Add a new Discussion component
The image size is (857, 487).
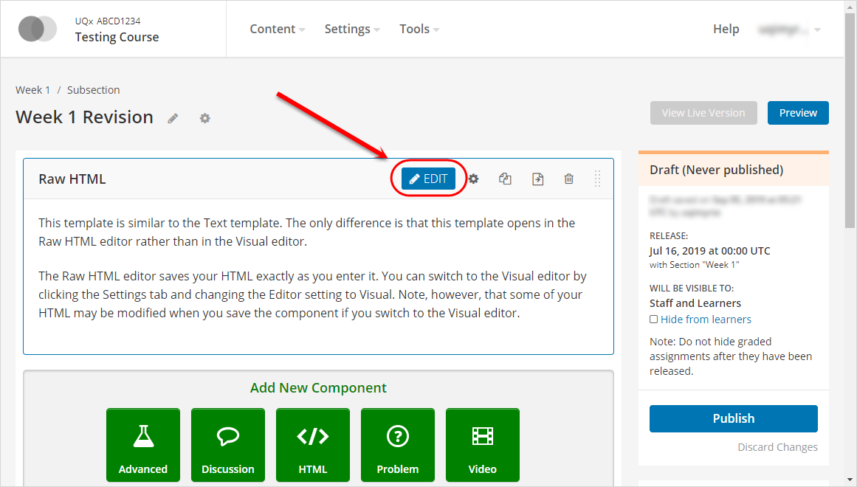coord(227,445)
